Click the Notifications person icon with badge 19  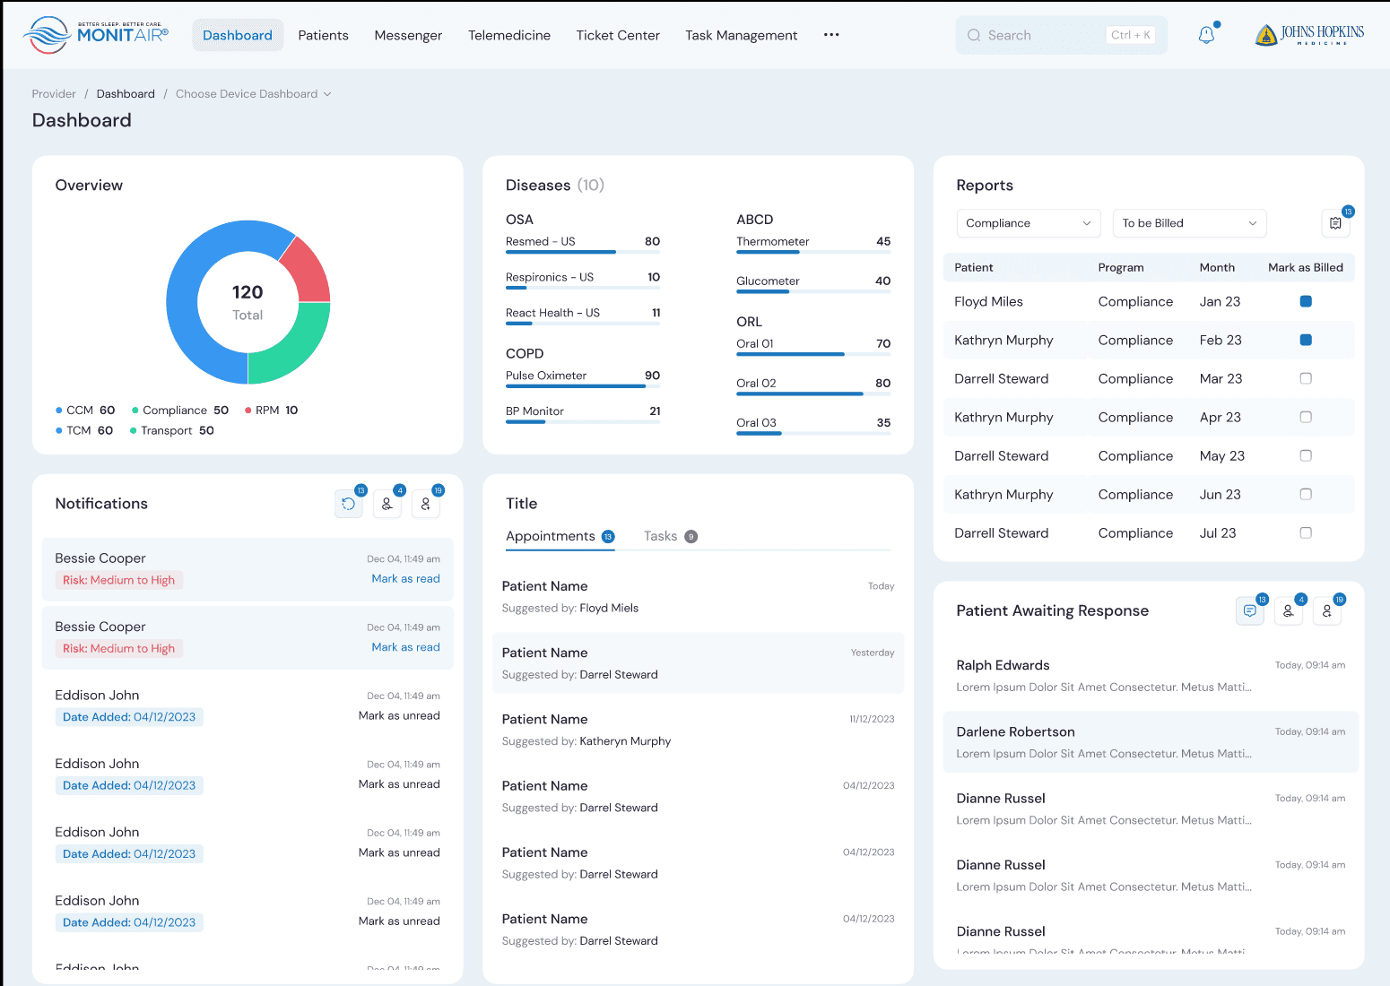point(426,504)
